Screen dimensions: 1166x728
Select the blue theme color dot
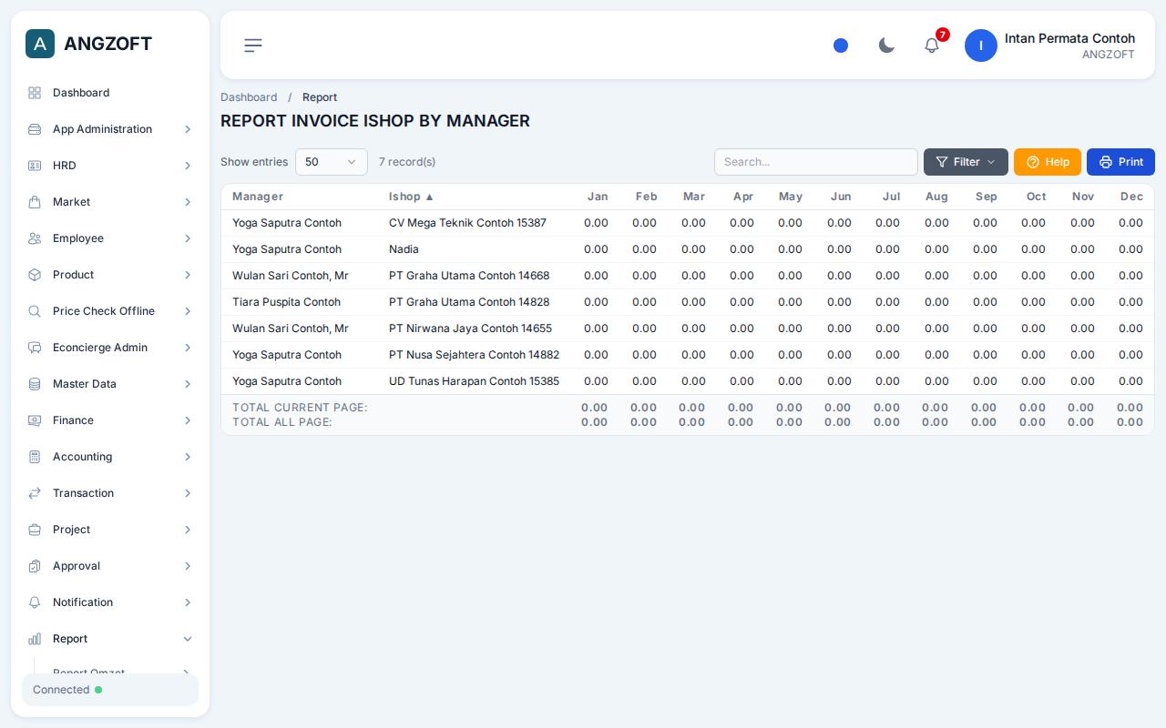pyautogui.click(x=841, y=45)
